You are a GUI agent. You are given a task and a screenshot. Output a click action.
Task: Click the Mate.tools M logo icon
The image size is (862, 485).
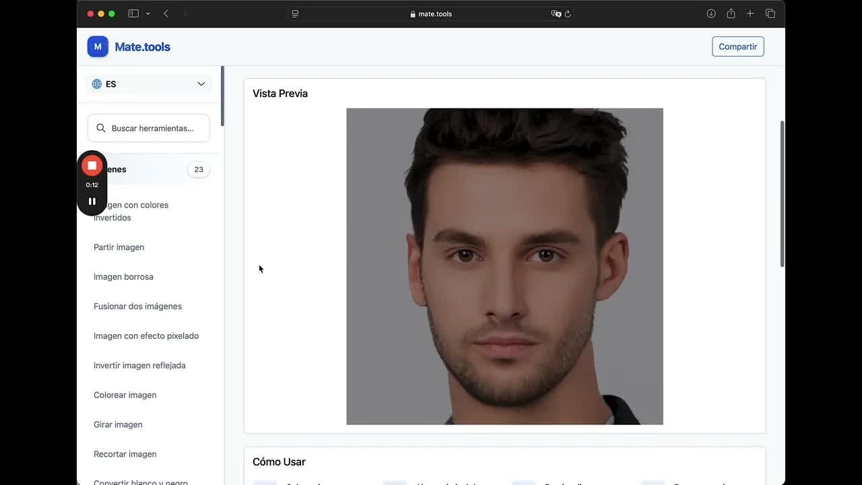pyautogui.click(x=98, y=46)
